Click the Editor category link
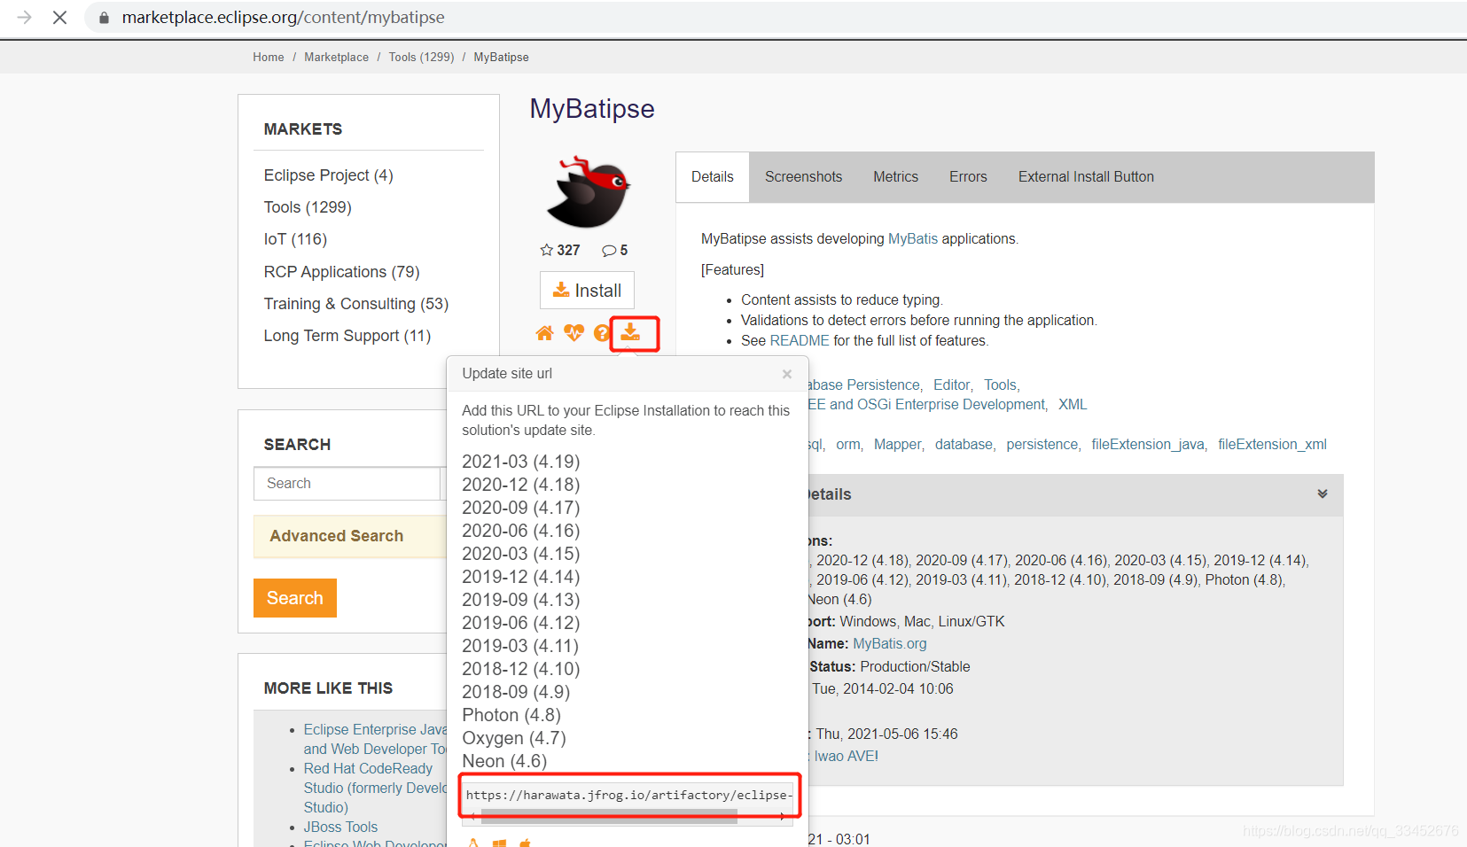Image resolution: width=1467 pixels, height=847 pixels. [x=952, y=385]
